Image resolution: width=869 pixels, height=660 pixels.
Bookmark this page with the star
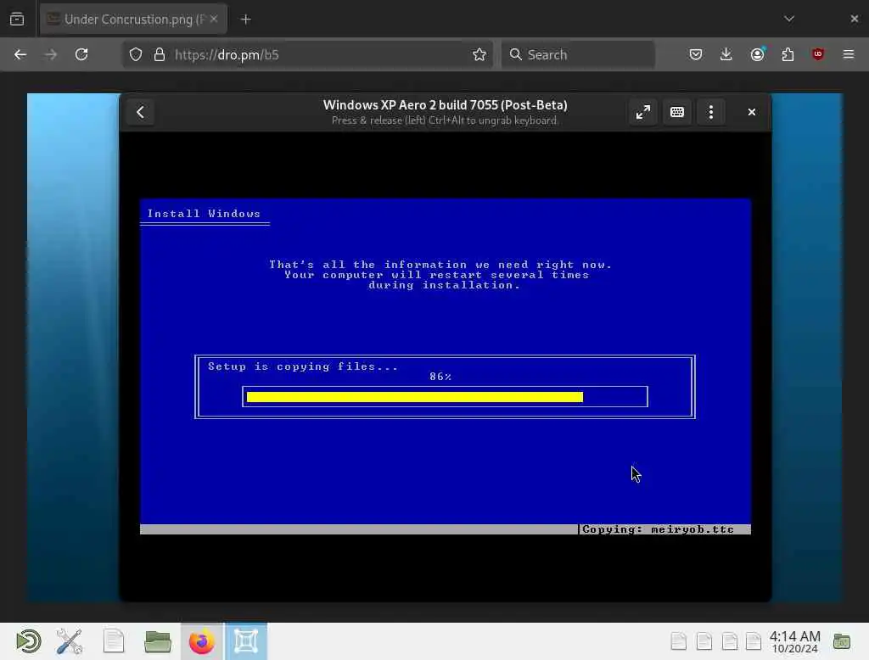coord(479,54)
